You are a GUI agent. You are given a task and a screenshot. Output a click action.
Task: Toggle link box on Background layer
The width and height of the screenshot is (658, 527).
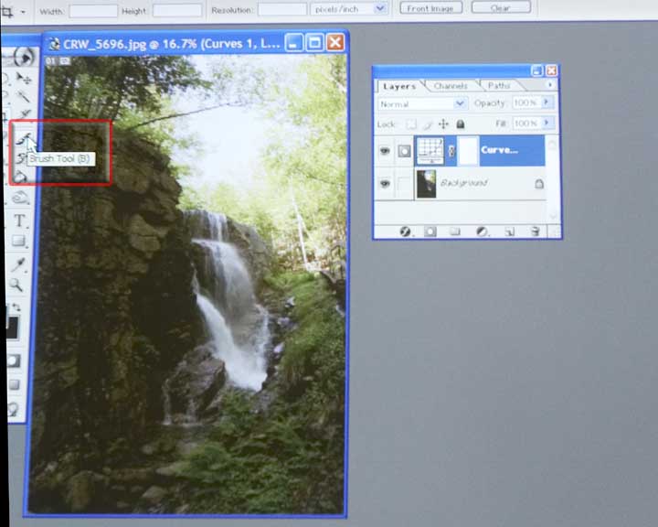coord(404,184)
